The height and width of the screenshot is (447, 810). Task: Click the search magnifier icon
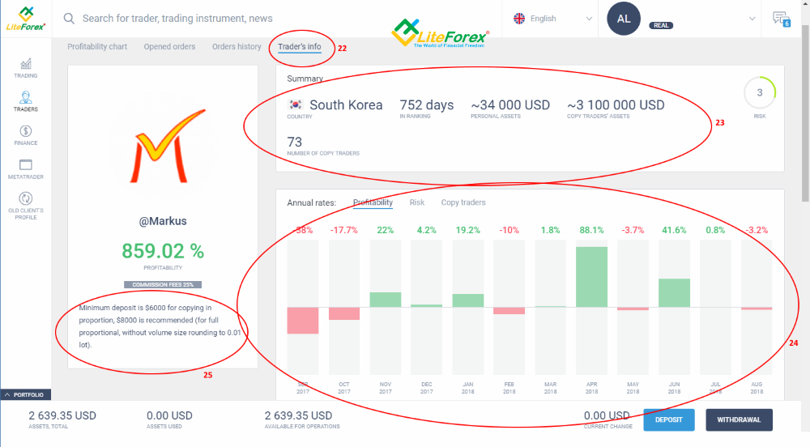69,19
